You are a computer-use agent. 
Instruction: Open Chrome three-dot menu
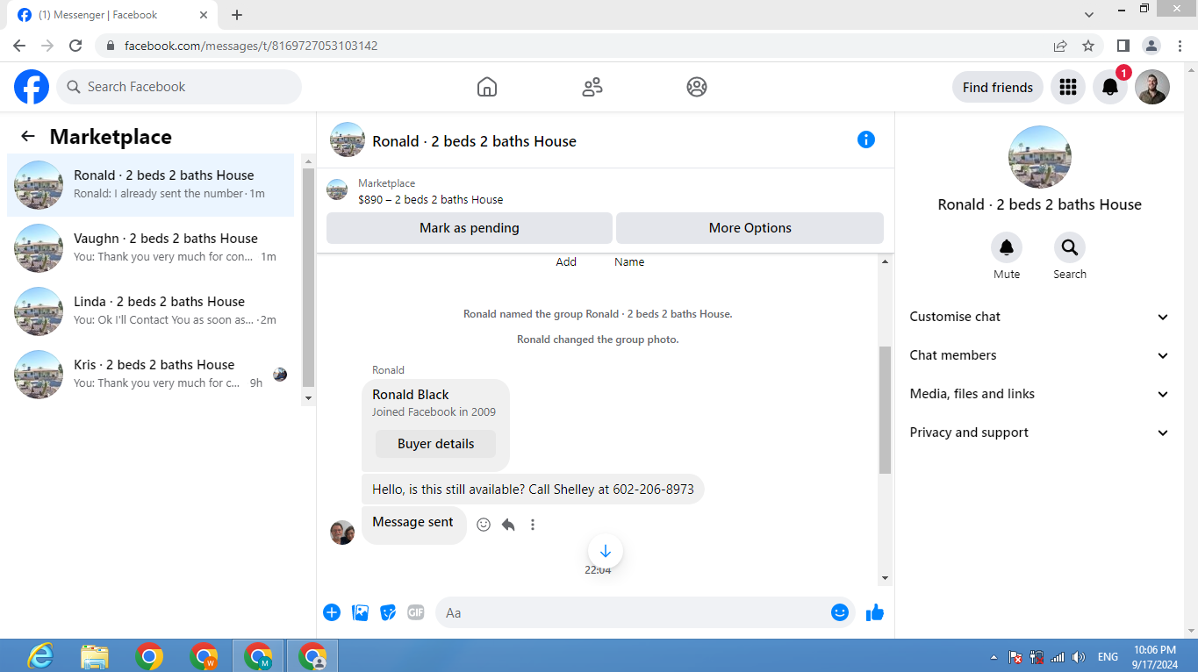pyautogui.click(x=1180, y=46)
